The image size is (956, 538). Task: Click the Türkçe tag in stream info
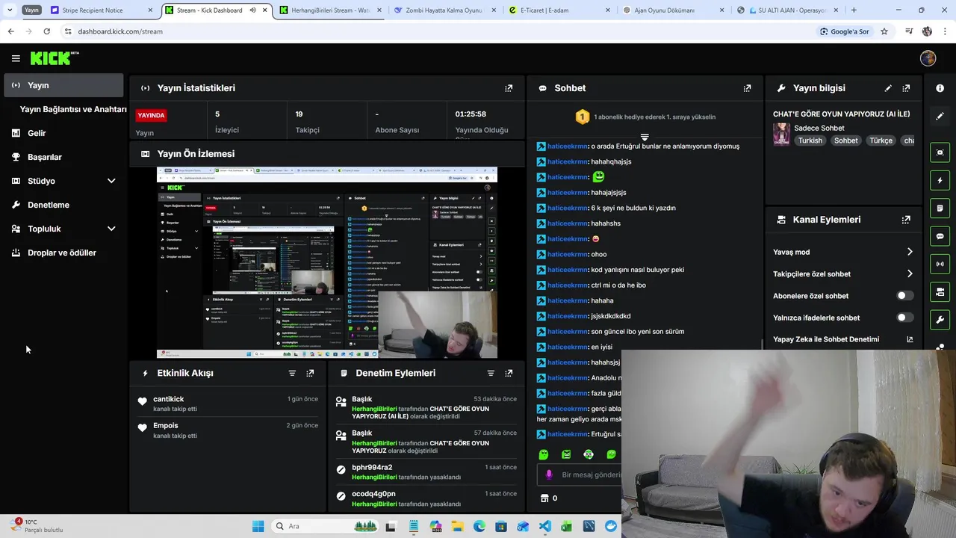[x=881, y=140]
